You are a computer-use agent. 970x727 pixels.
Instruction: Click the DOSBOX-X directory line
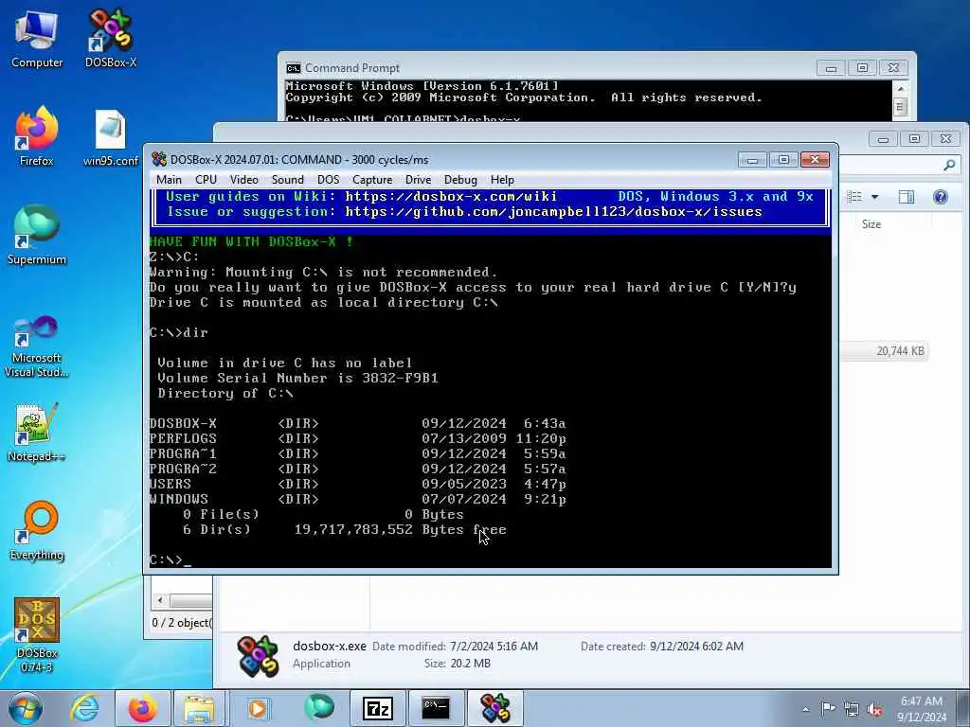point(357,423)
